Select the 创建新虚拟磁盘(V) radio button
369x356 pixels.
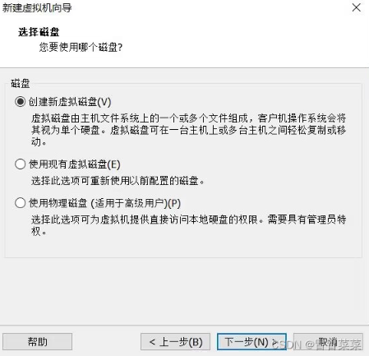(21, 102)
